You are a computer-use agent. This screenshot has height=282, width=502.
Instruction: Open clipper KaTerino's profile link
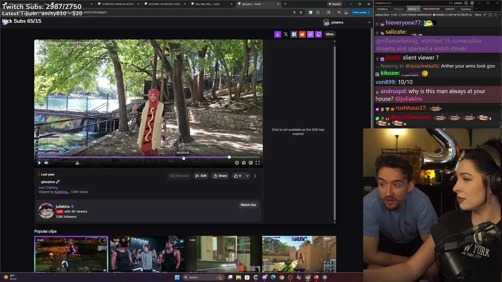pyautogui.click(x=61, y=192)
